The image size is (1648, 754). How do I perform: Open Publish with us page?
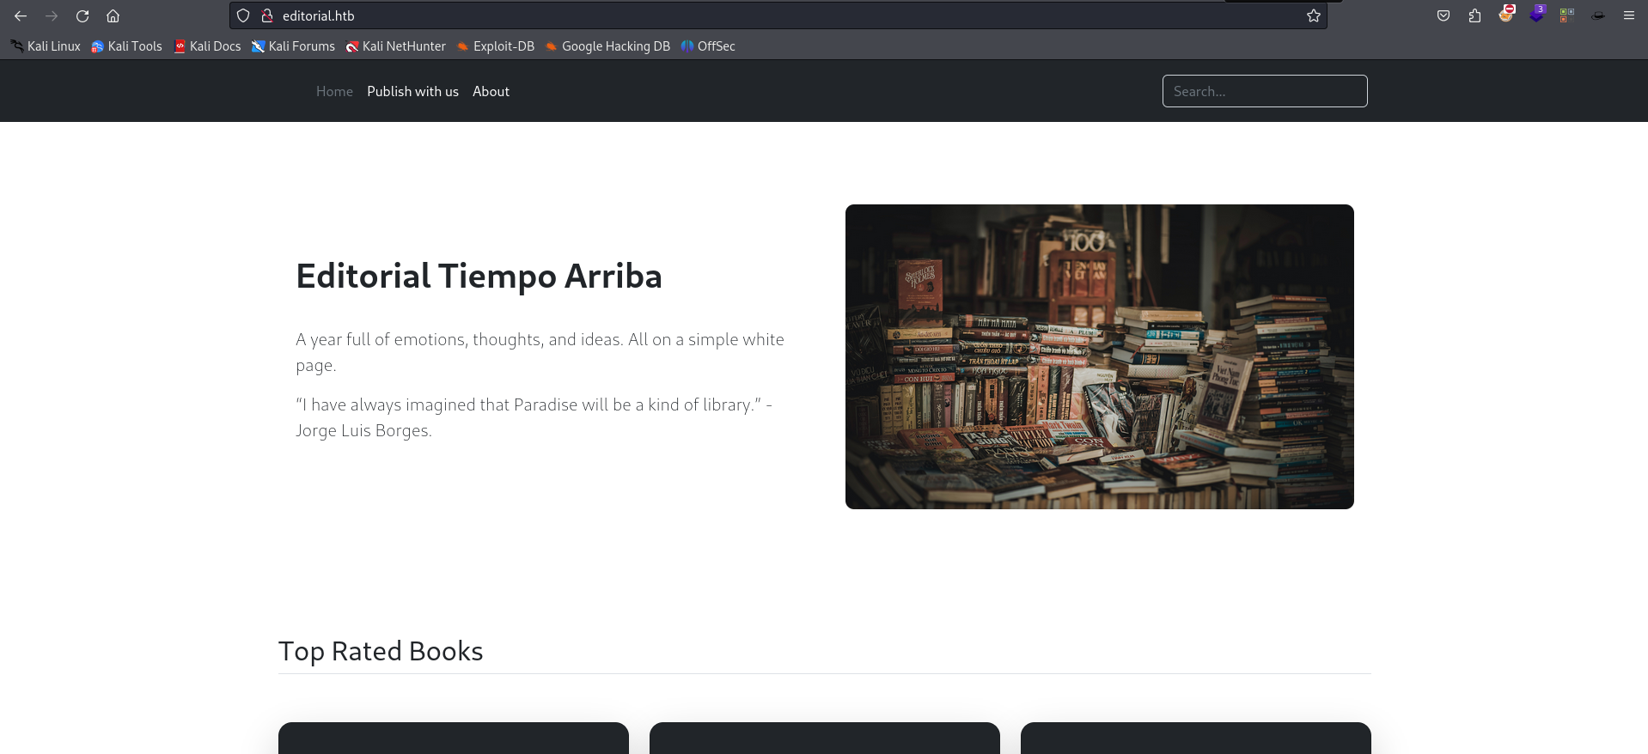412,91
